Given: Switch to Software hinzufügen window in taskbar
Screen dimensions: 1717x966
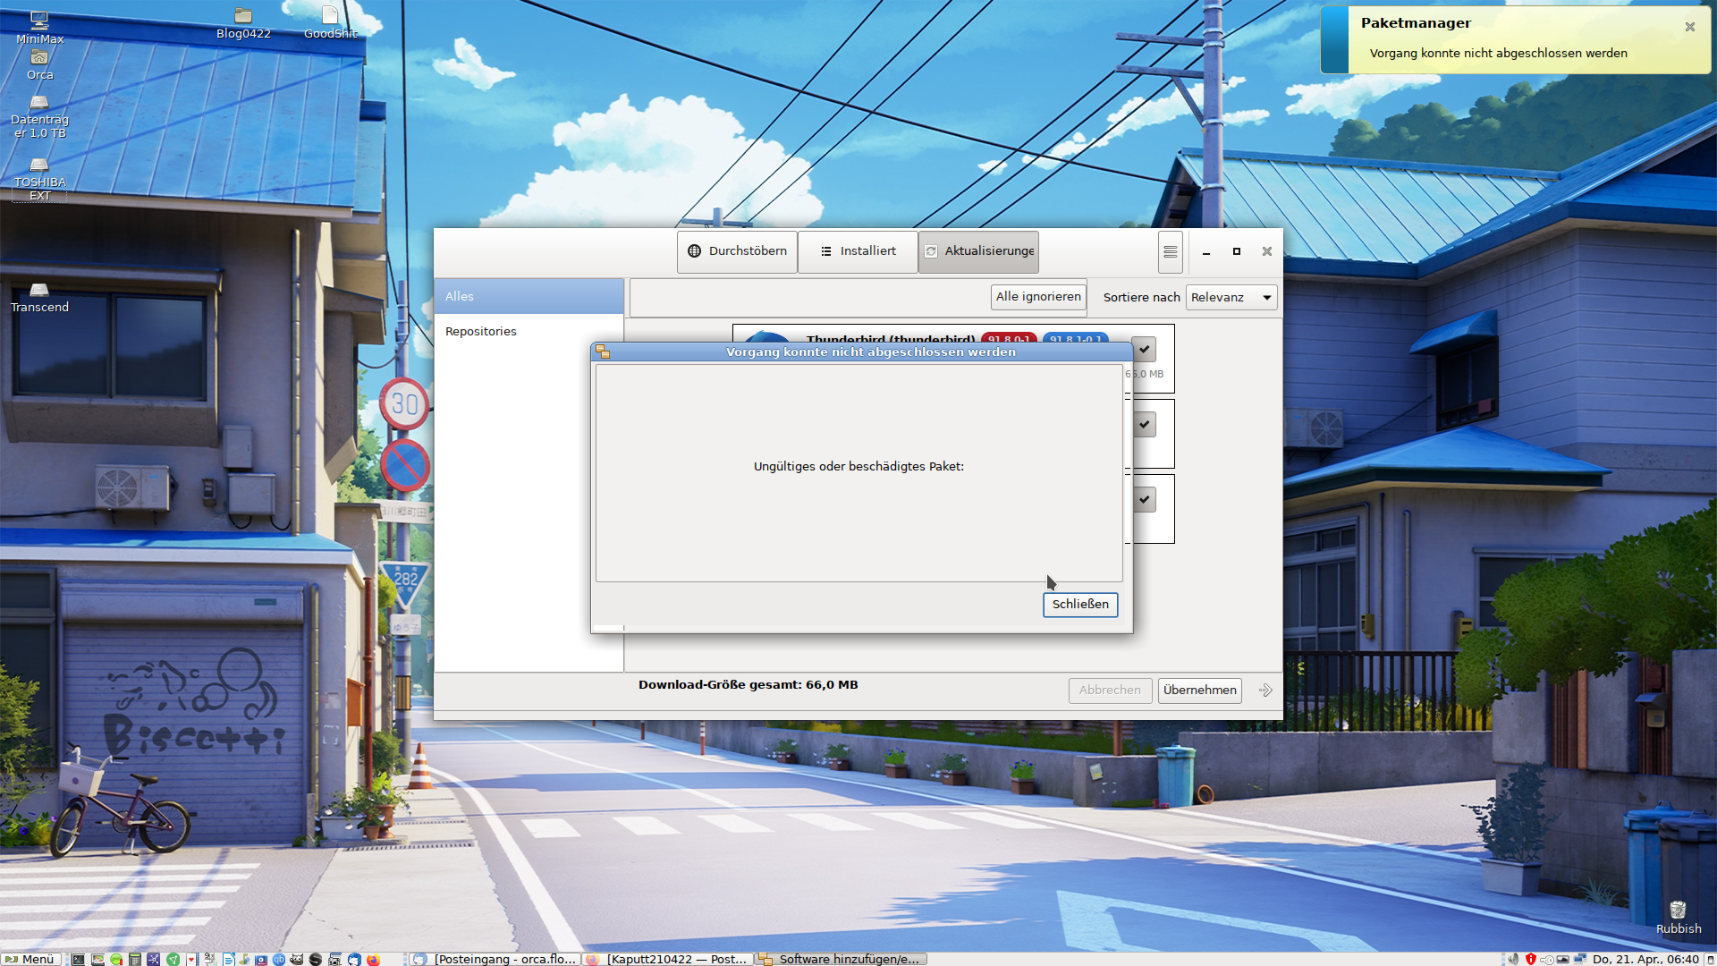Looking at the screenshot, I should 841,959.
